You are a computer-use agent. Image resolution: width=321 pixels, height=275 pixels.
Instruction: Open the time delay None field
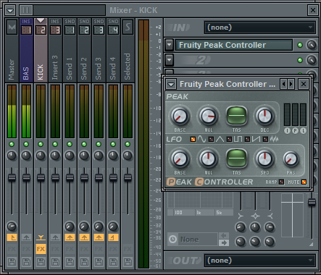(x=198, y=240)
